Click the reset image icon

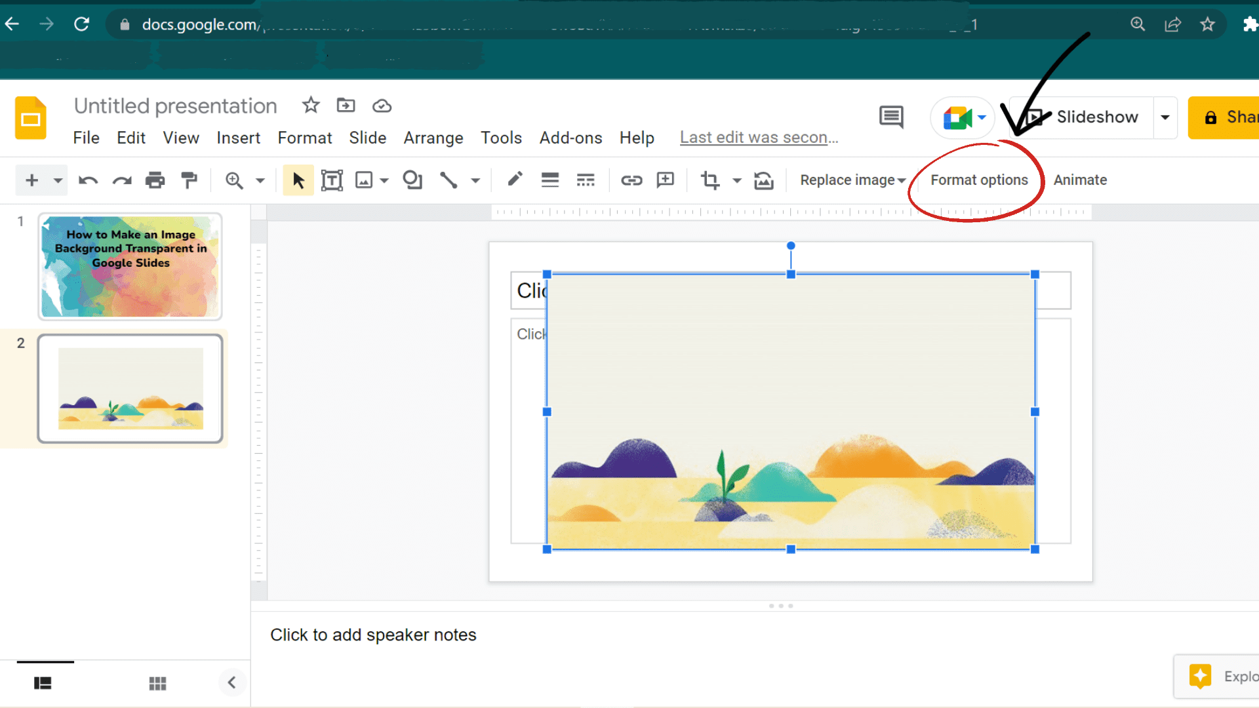tap(764, 180)
